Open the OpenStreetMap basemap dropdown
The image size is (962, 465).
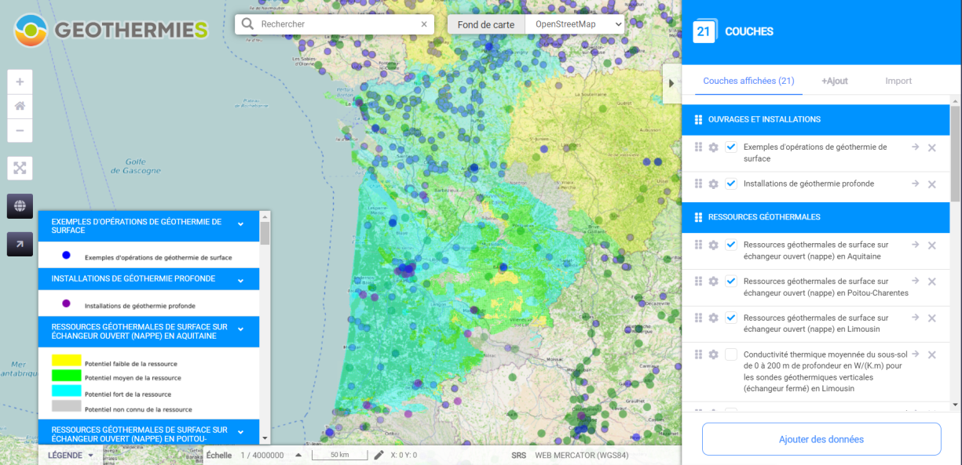pyautogui.click(x=574, y=24)
